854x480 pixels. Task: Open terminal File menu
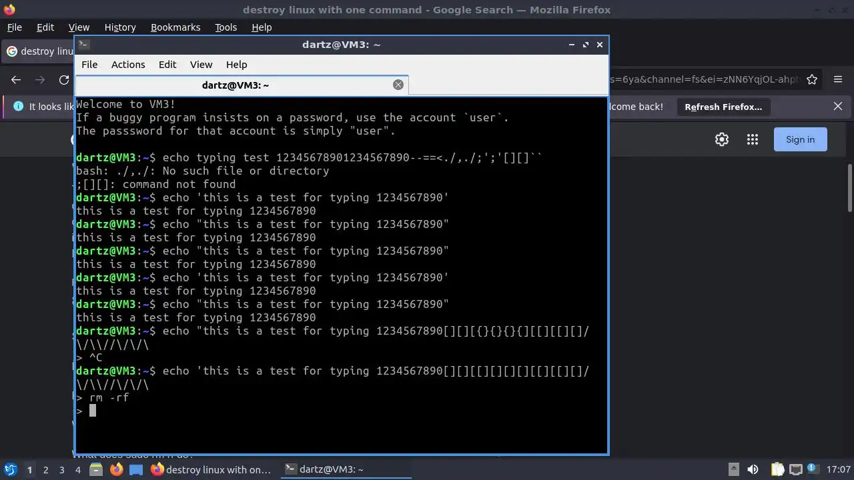pos(89,65)
